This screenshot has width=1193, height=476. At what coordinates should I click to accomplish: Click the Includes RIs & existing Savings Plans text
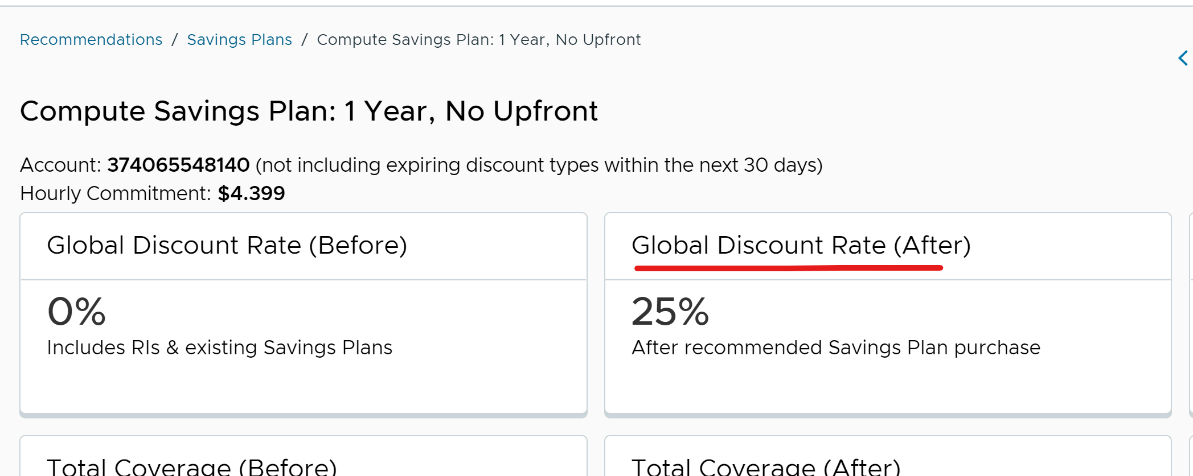click(219, 347)
